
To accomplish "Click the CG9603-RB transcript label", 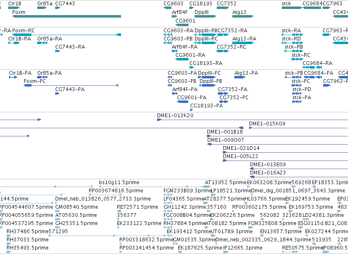I will pyautogui.click(x=178, y=39).
